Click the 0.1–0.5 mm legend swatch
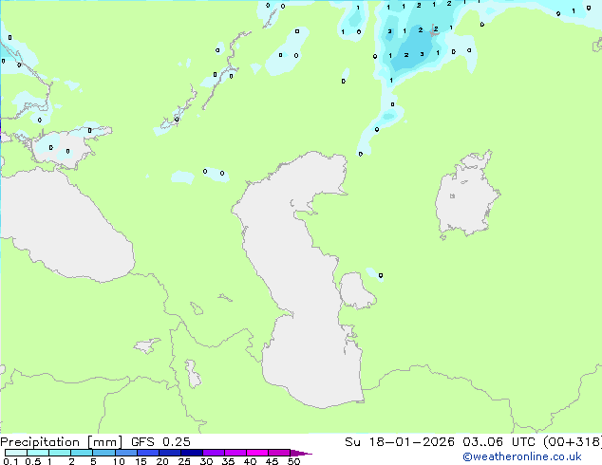Image resolution: width=602 pixels, height=465 pixels. coord(16,453)
